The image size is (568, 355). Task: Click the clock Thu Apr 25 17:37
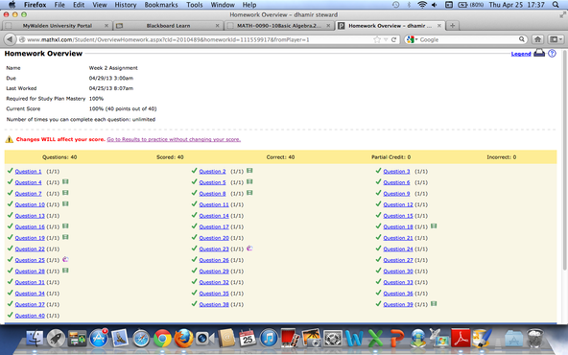coord(516,5)
